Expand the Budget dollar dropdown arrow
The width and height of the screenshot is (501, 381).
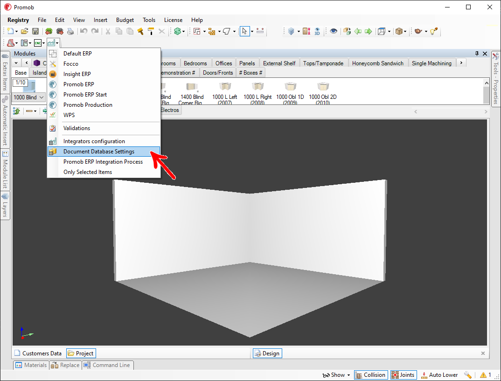click(184, 31)
